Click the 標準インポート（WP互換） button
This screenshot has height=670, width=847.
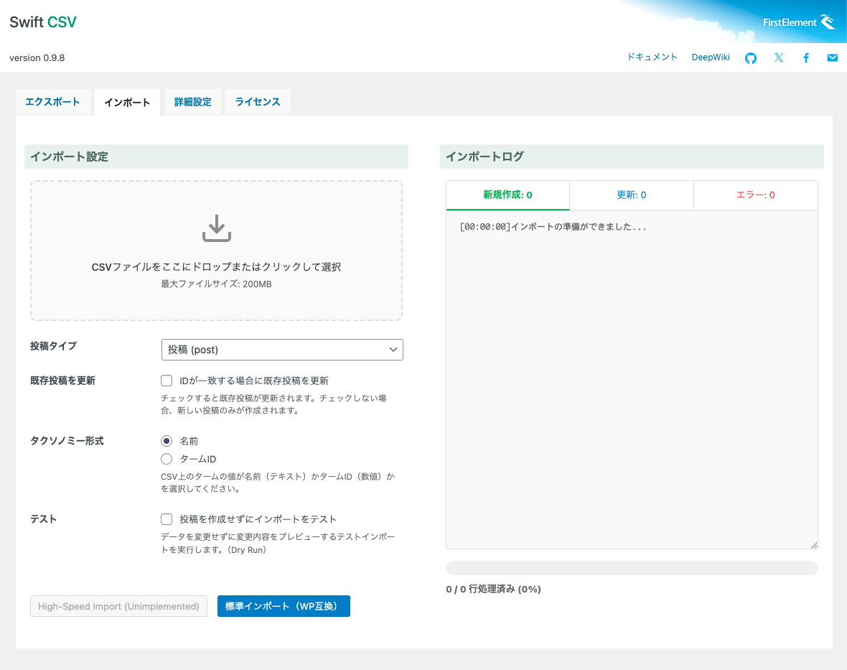284,606
